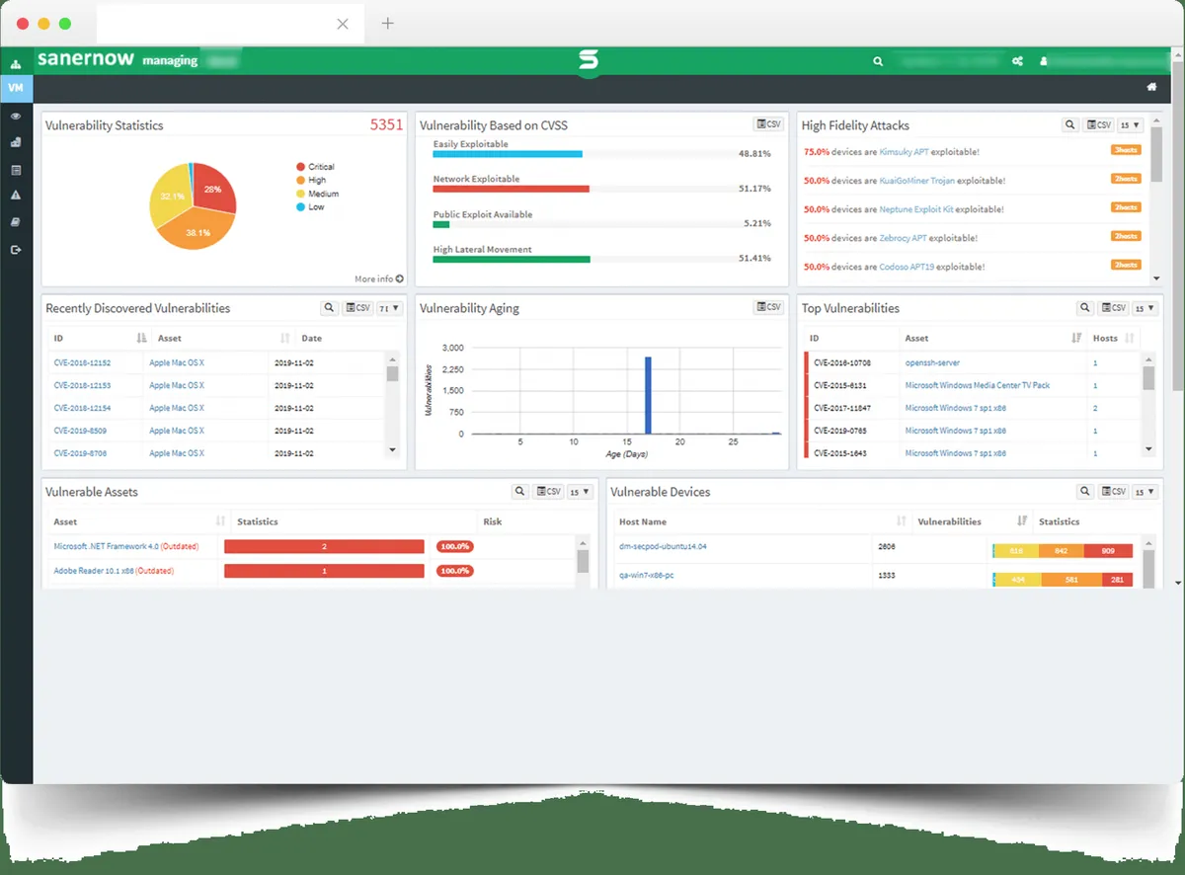This screenshot has height=875, width=1185.
Task: Click the sign-out icon in the sidebar
Action: coord(16,250)
